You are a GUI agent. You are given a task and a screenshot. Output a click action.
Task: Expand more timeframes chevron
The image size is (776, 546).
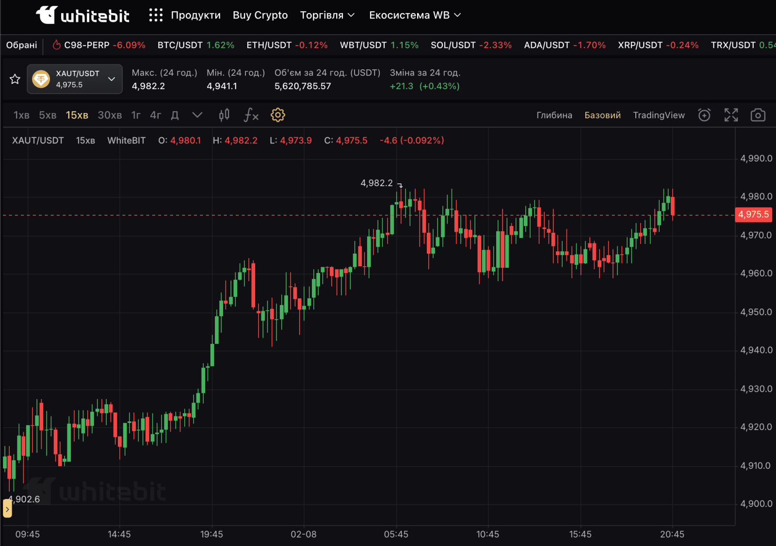coord(197,115)
